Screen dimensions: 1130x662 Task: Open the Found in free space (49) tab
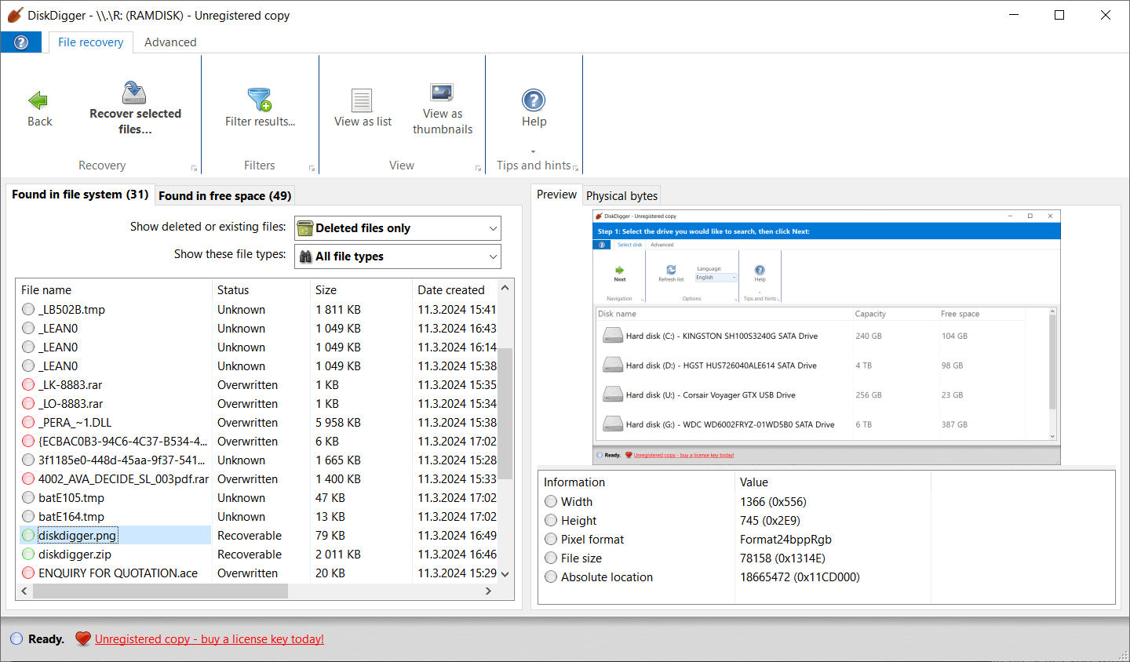tap(224, 196)
